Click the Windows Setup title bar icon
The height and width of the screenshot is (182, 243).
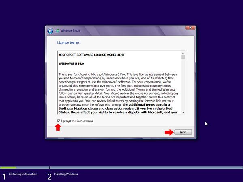(x=58, y=31)
